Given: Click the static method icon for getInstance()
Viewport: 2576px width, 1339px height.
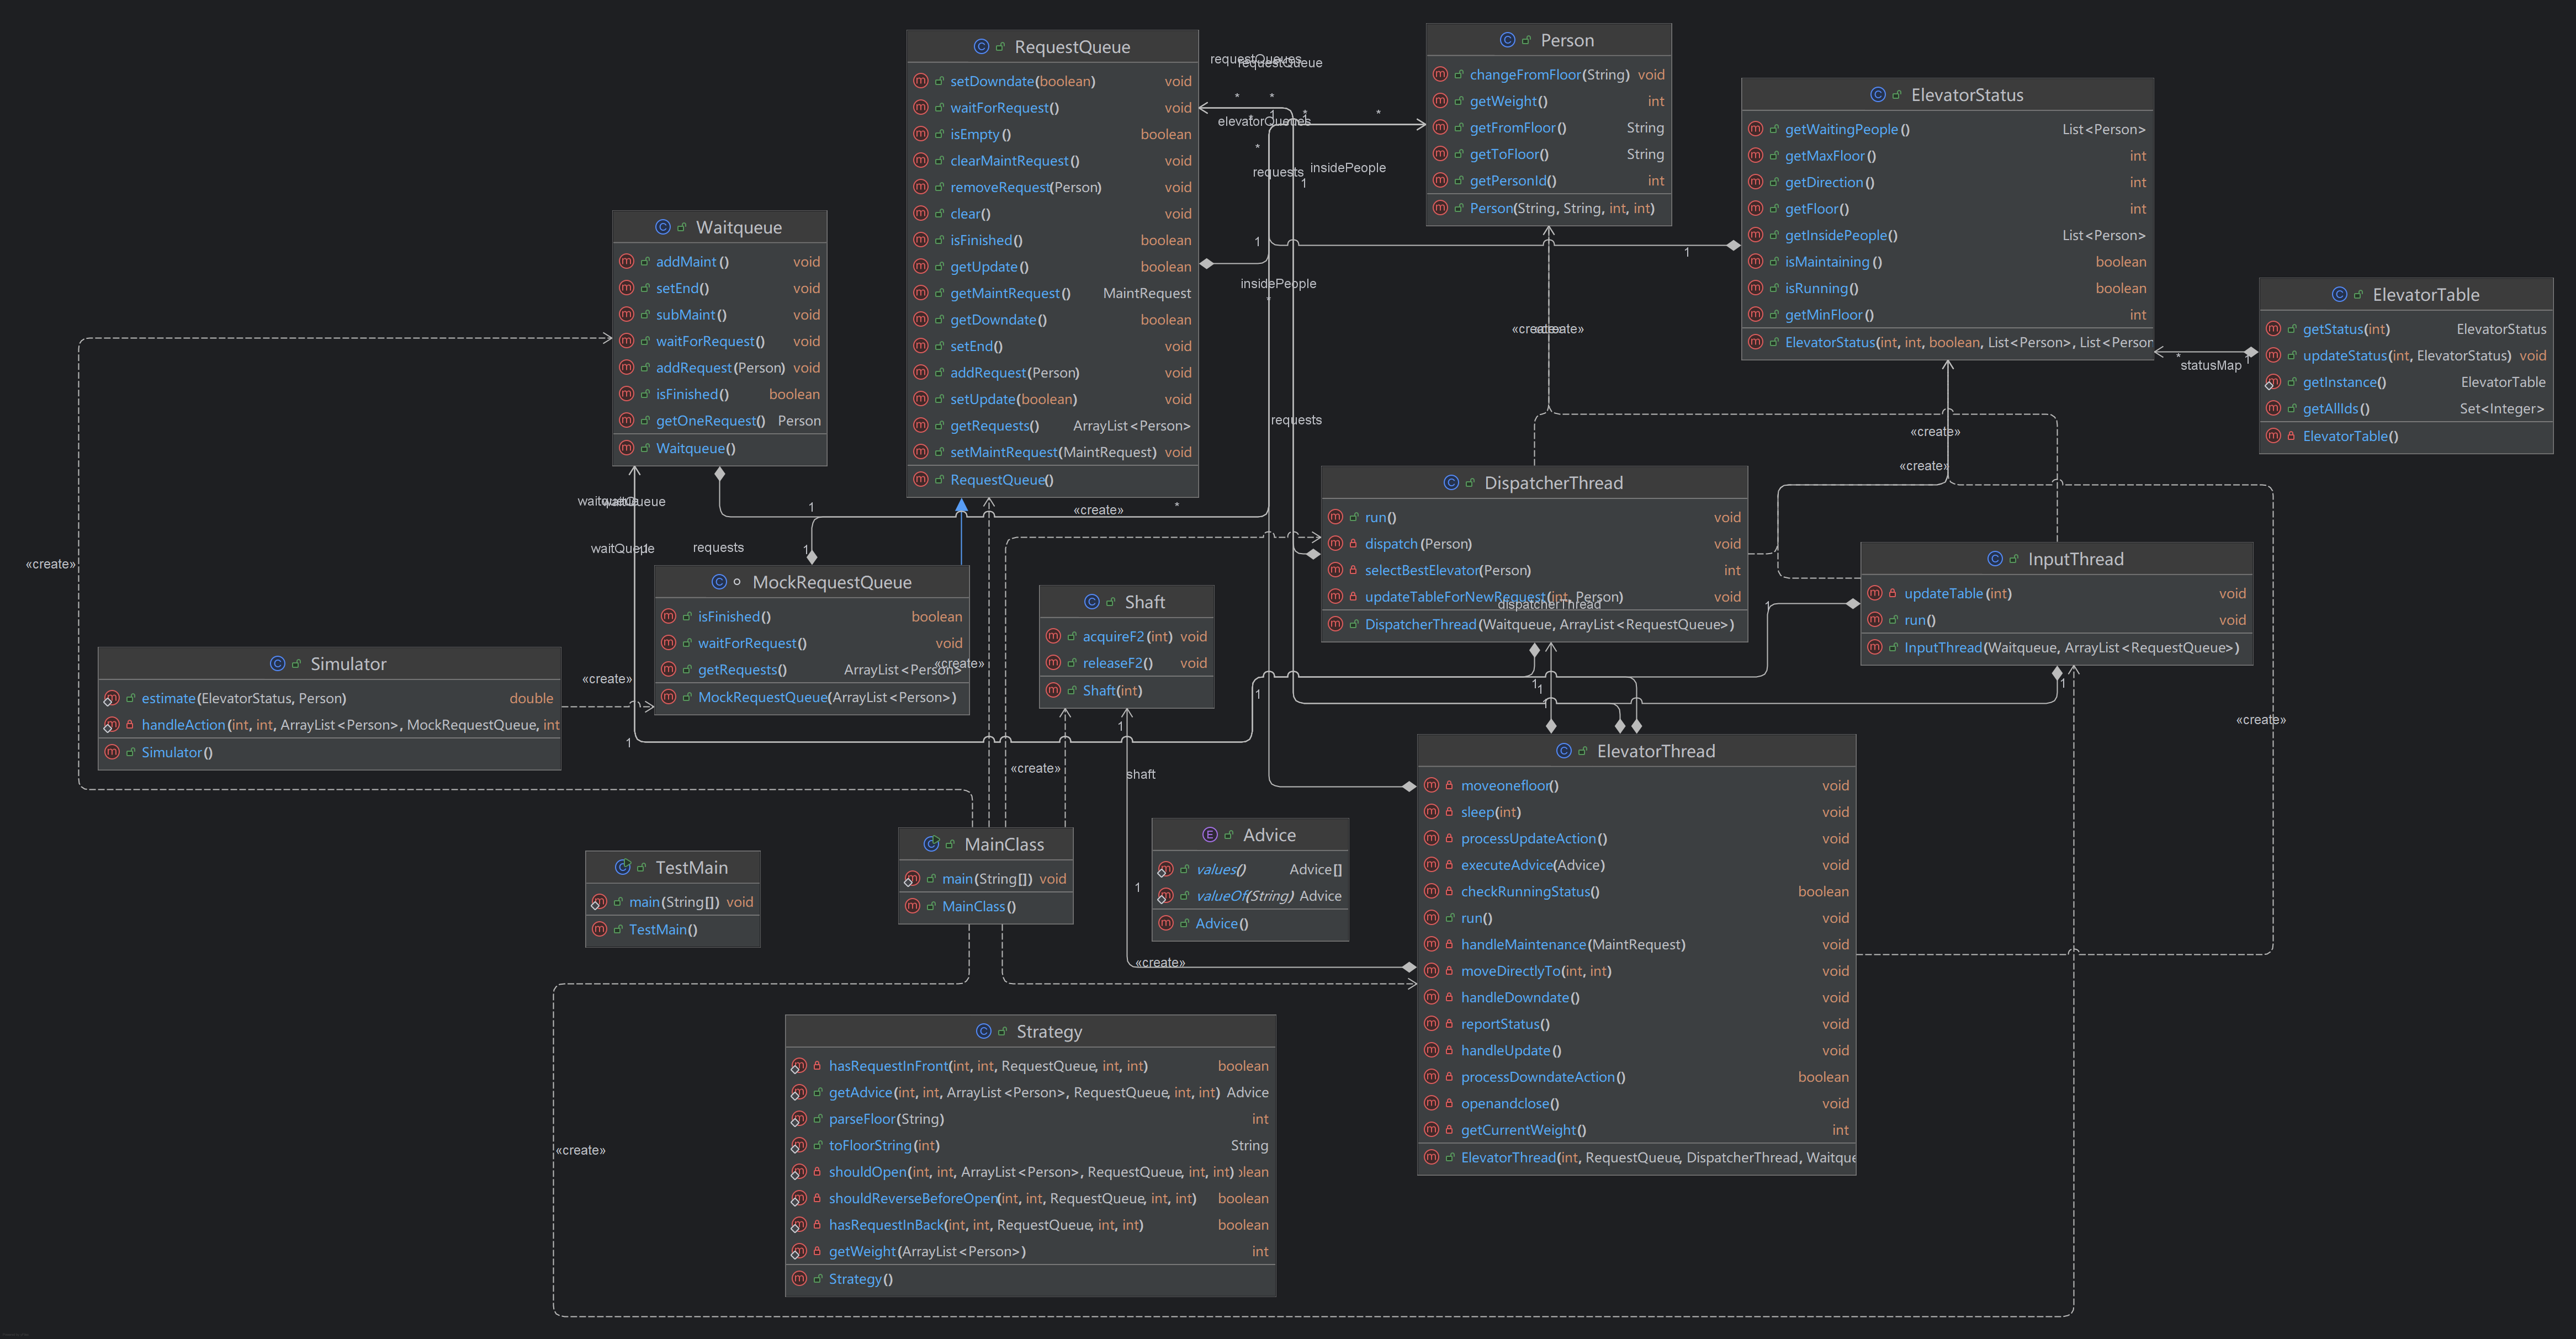Looking at the screenshot, I should [2273, 382].
